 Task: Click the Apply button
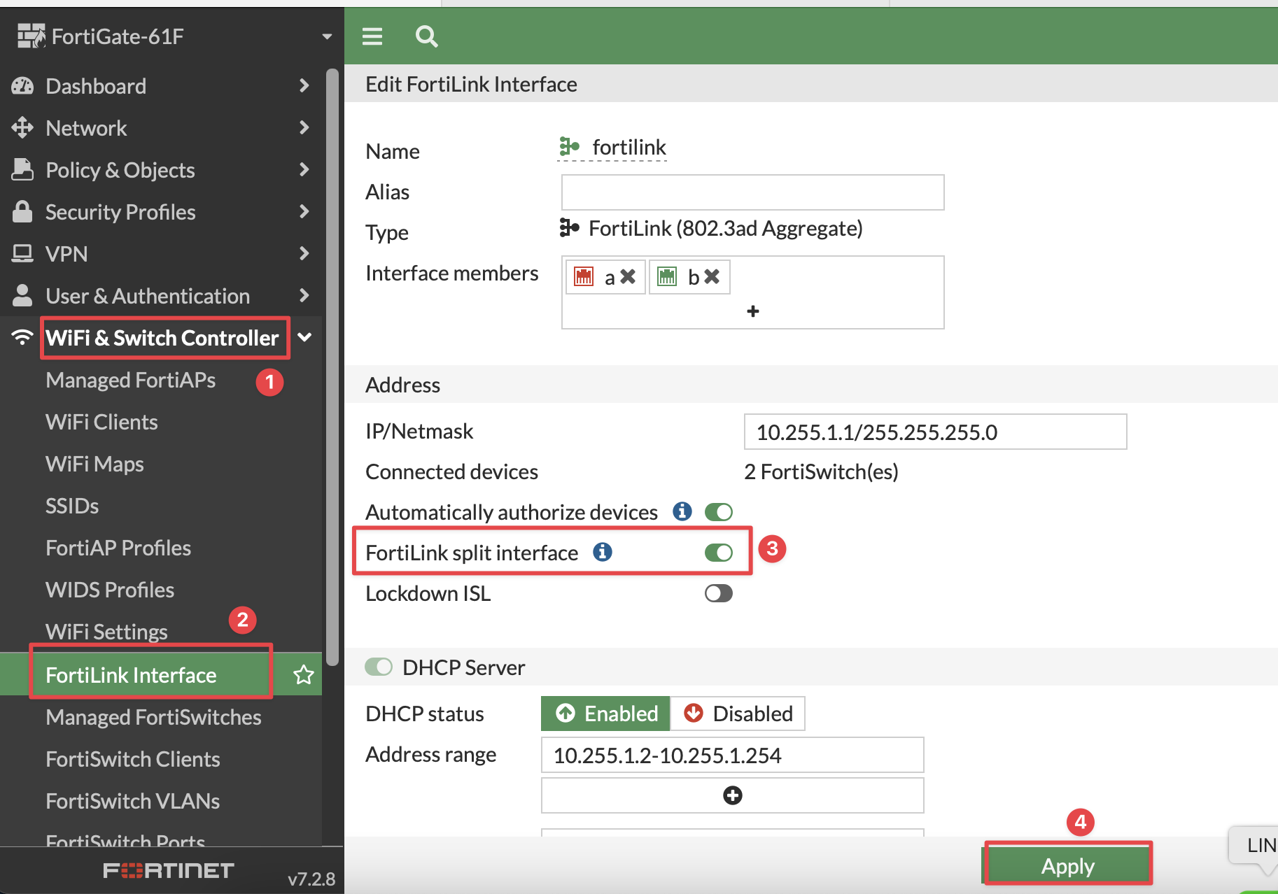1068,865
